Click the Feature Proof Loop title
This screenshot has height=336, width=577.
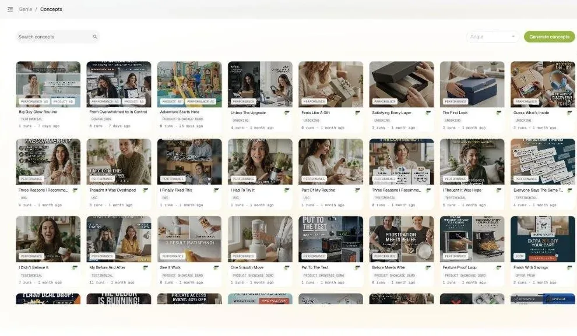coord(460,268)
